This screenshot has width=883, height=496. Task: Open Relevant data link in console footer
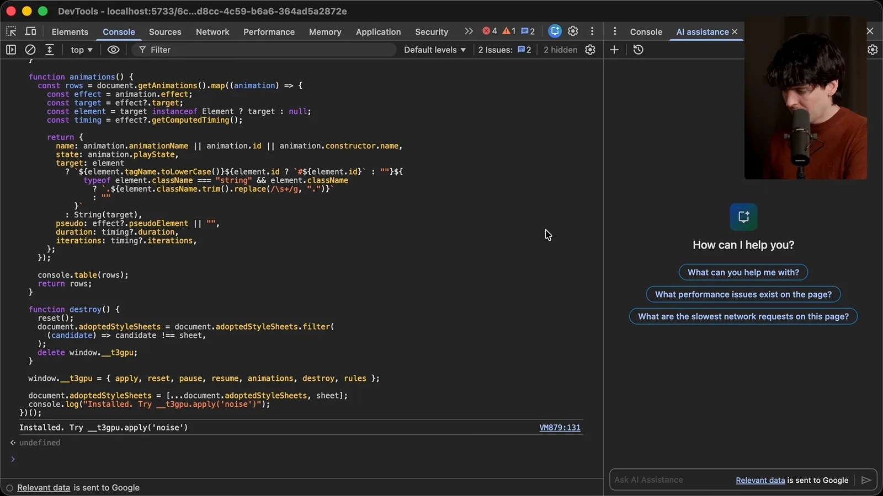pos(44,488)
